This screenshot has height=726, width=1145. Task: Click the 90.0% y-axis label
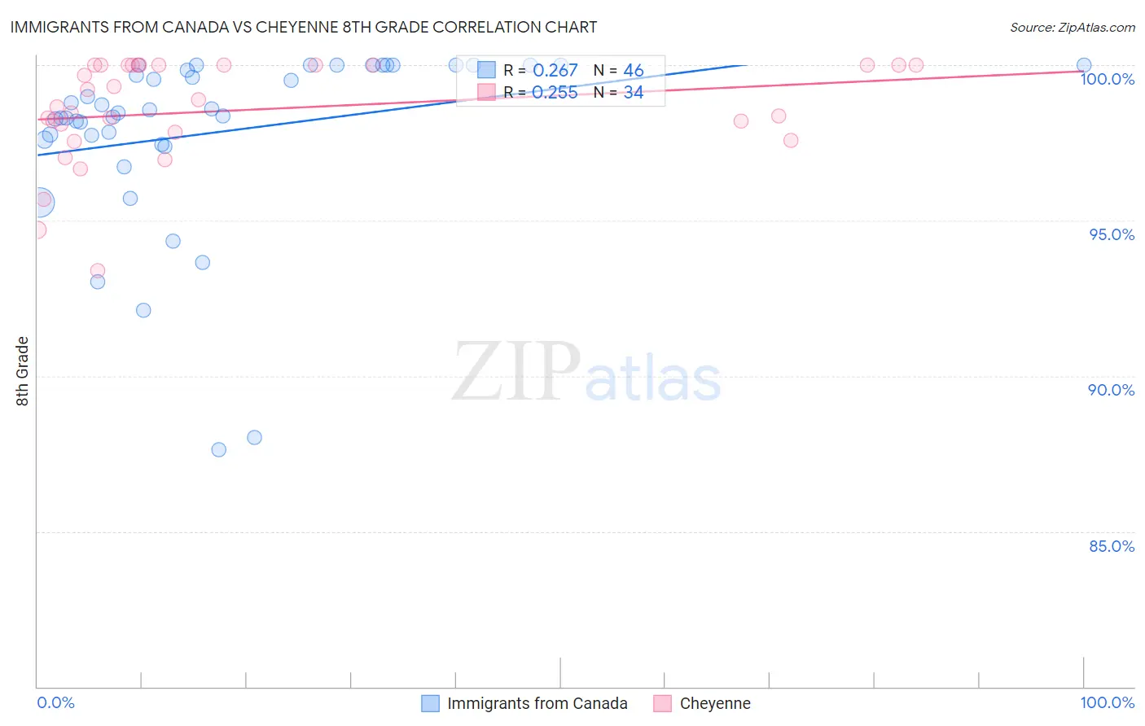(x=1112, y=390)
